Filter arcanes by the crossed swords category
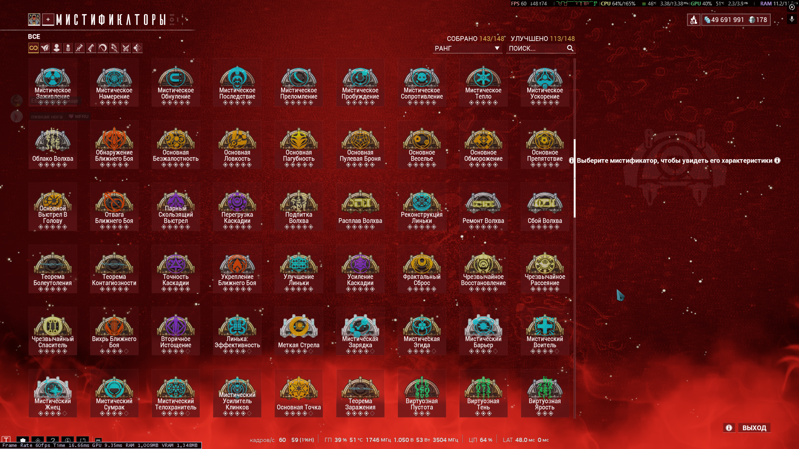799x449 pixels. (126, 48)
